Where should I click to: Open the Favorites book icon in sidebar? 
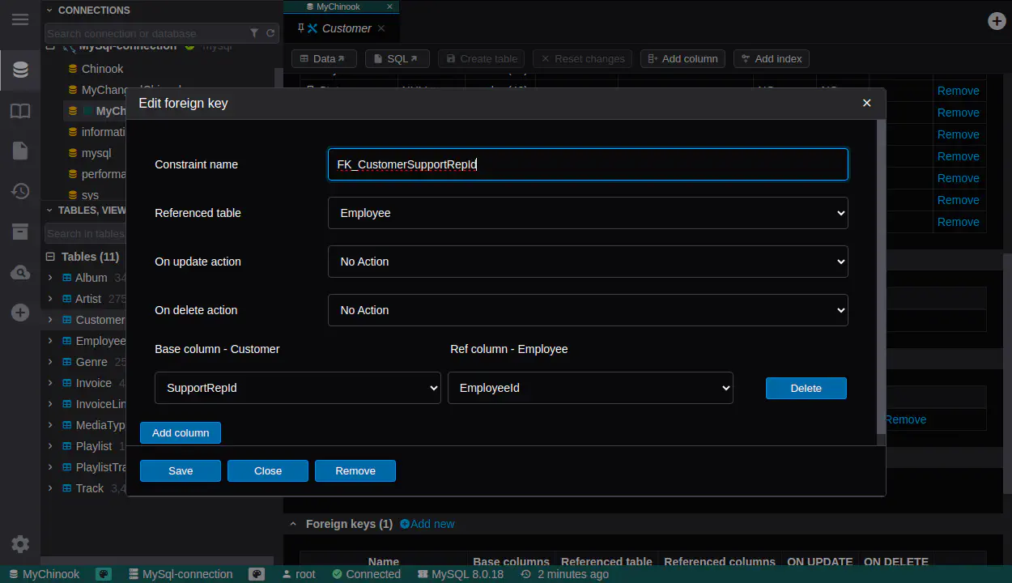coord(20,111)
